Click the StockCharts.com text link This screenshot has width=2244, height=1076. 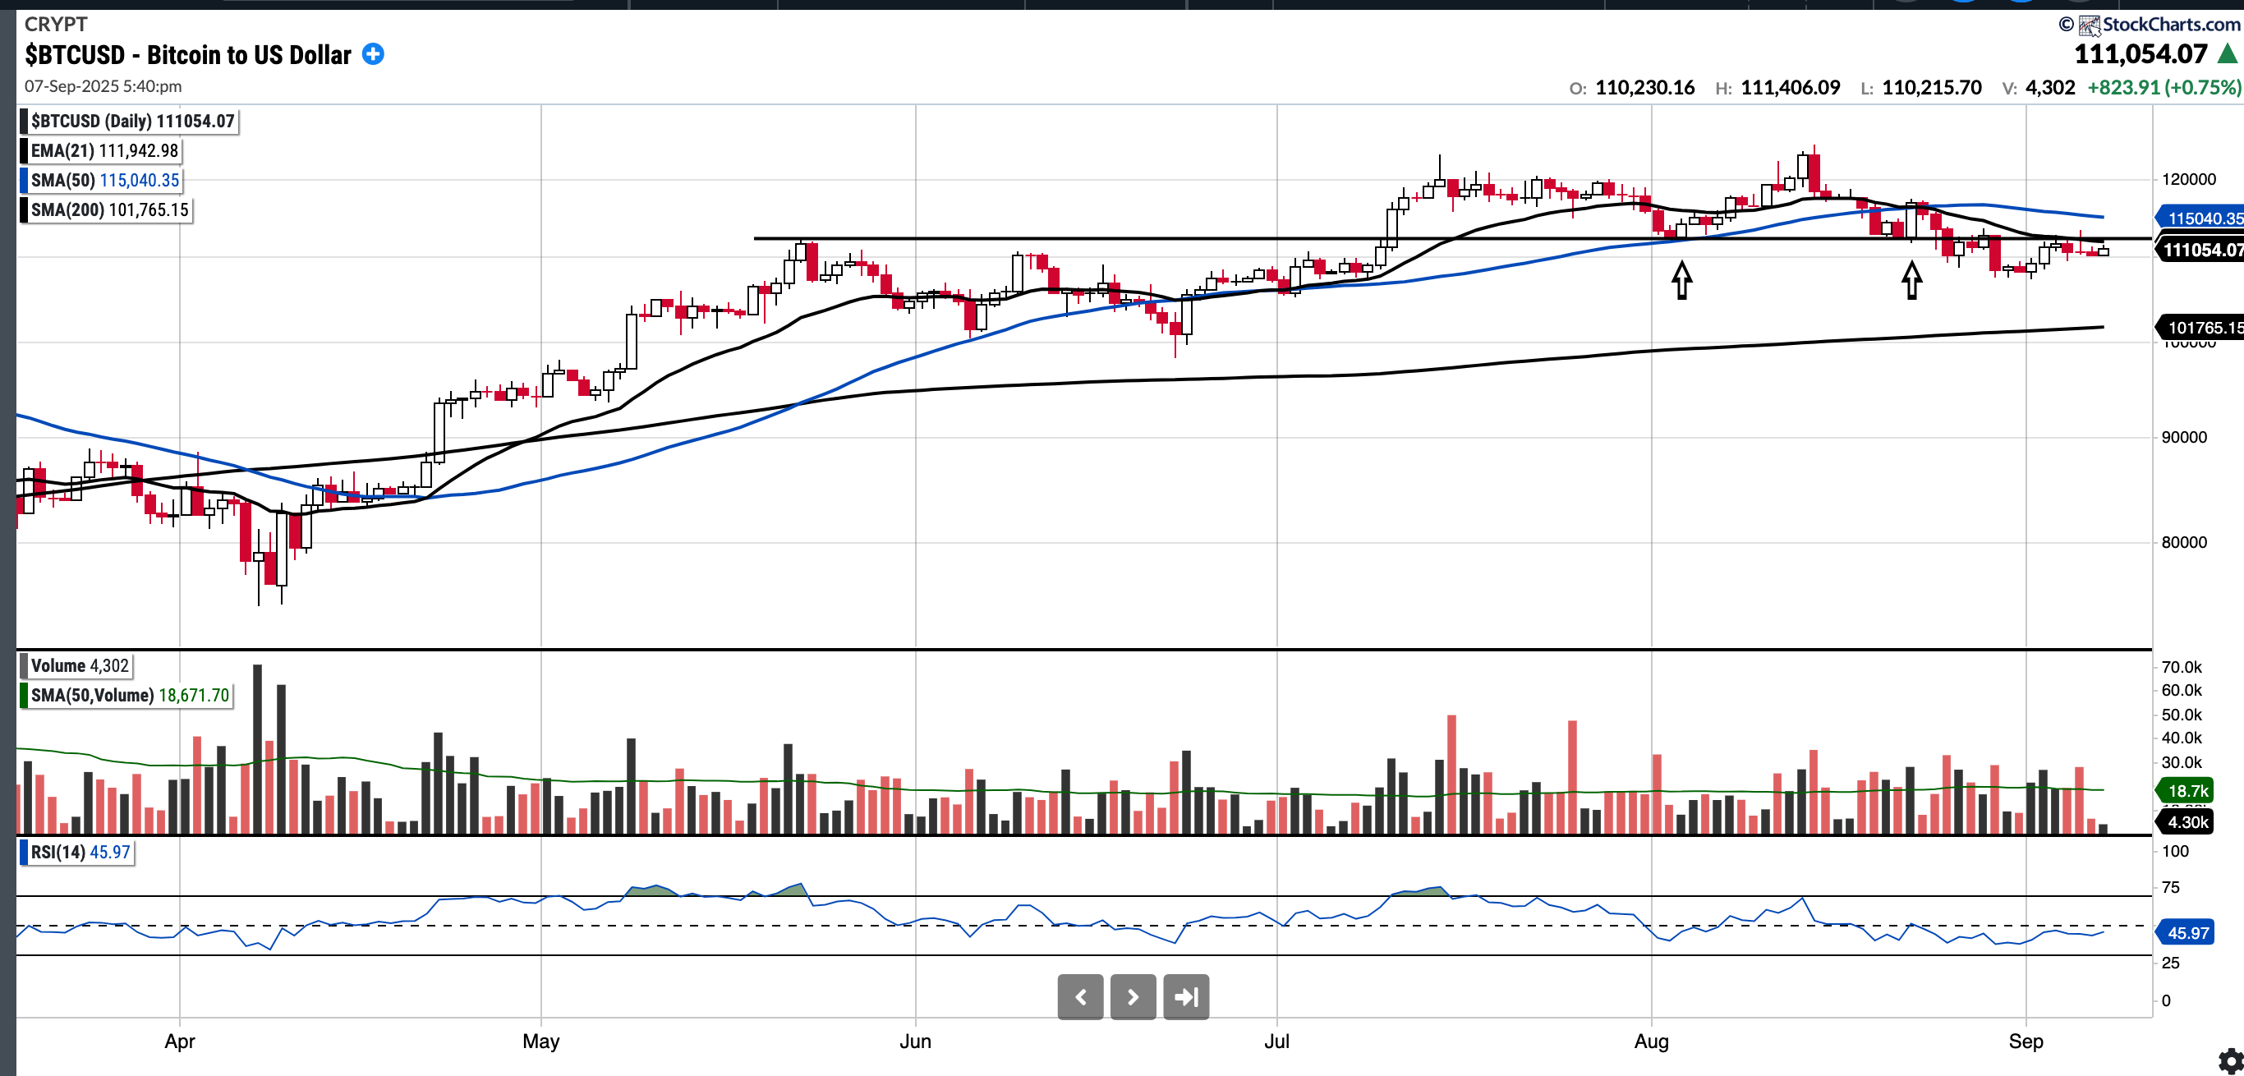click(x=2170, y=25)
